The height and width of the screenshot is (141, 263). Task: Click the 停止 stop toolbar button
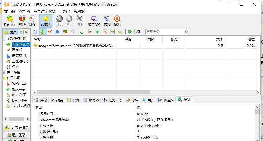(69, 21)
